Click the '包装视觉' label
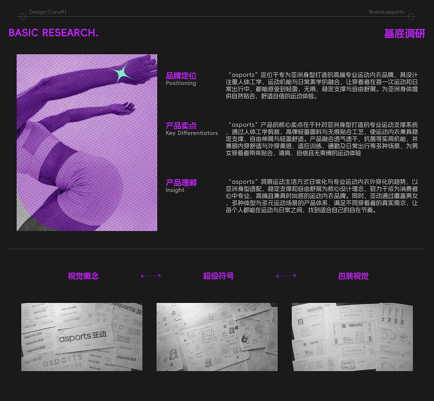The height and width of the screenshot is (401, 434). click(x=353, y=276)
